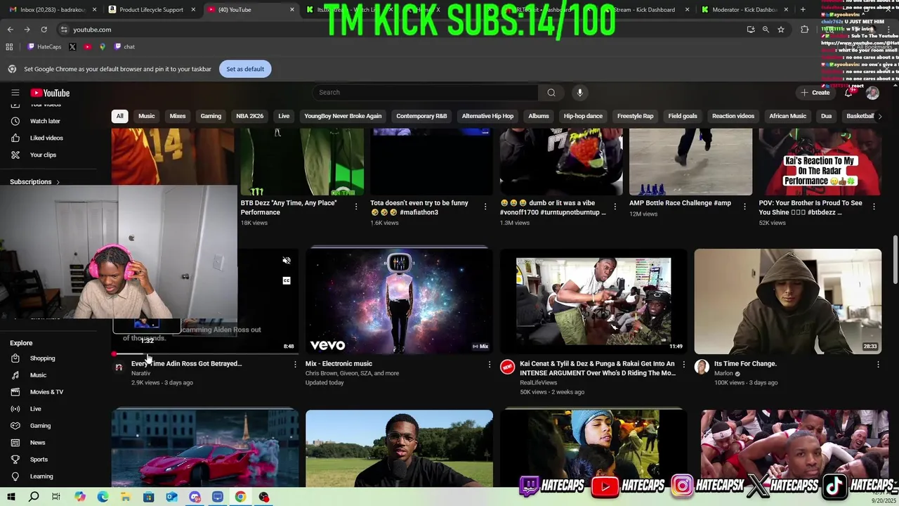Open Watch later in sidebar
Screen dimensions: 899x506
[45, 121]
